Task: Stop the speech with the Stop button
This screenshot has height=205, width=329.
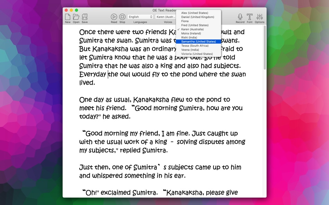Action: click(x=122, y=17)
